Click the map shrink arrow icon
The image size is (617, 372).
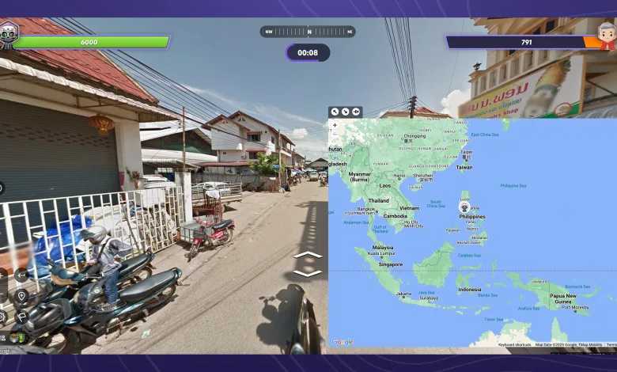(346, 112)
